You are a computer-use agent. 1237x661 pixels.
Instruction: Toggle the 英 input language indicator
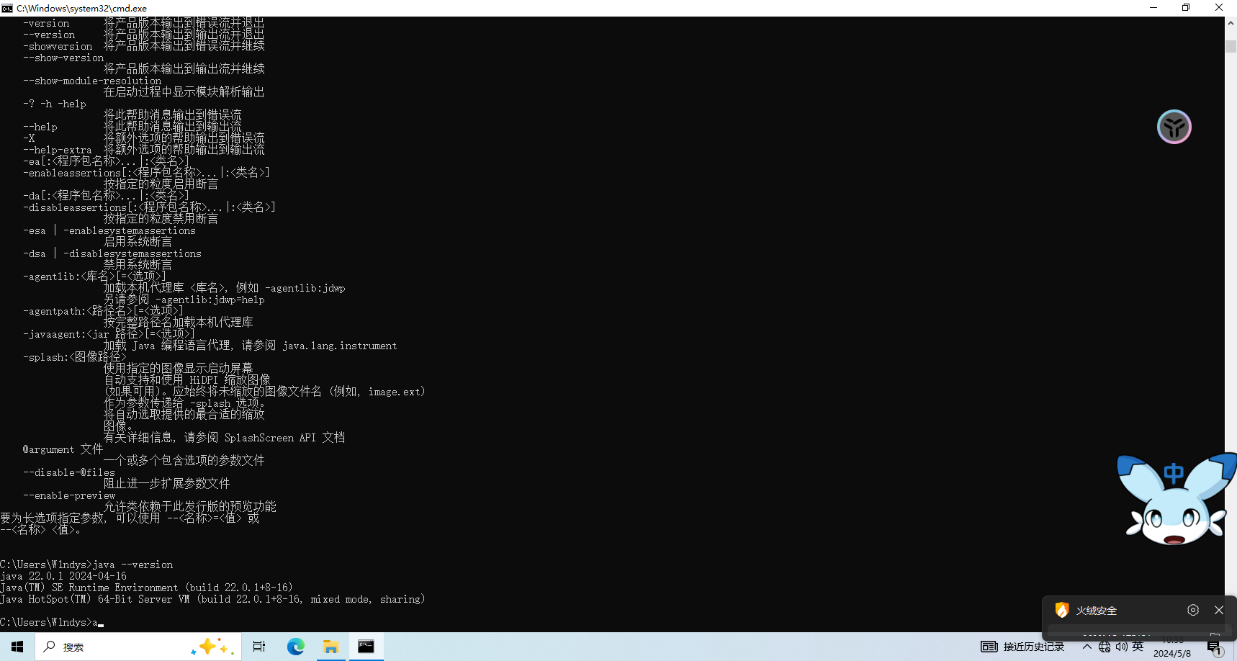pos(1138,647)
